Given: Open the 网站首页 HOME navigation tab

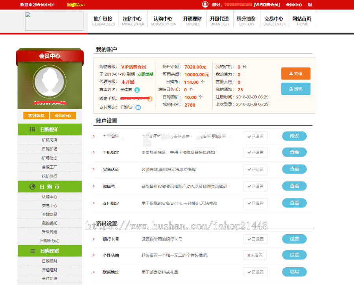Looking at the screenshot, I should tap(302, 21).
